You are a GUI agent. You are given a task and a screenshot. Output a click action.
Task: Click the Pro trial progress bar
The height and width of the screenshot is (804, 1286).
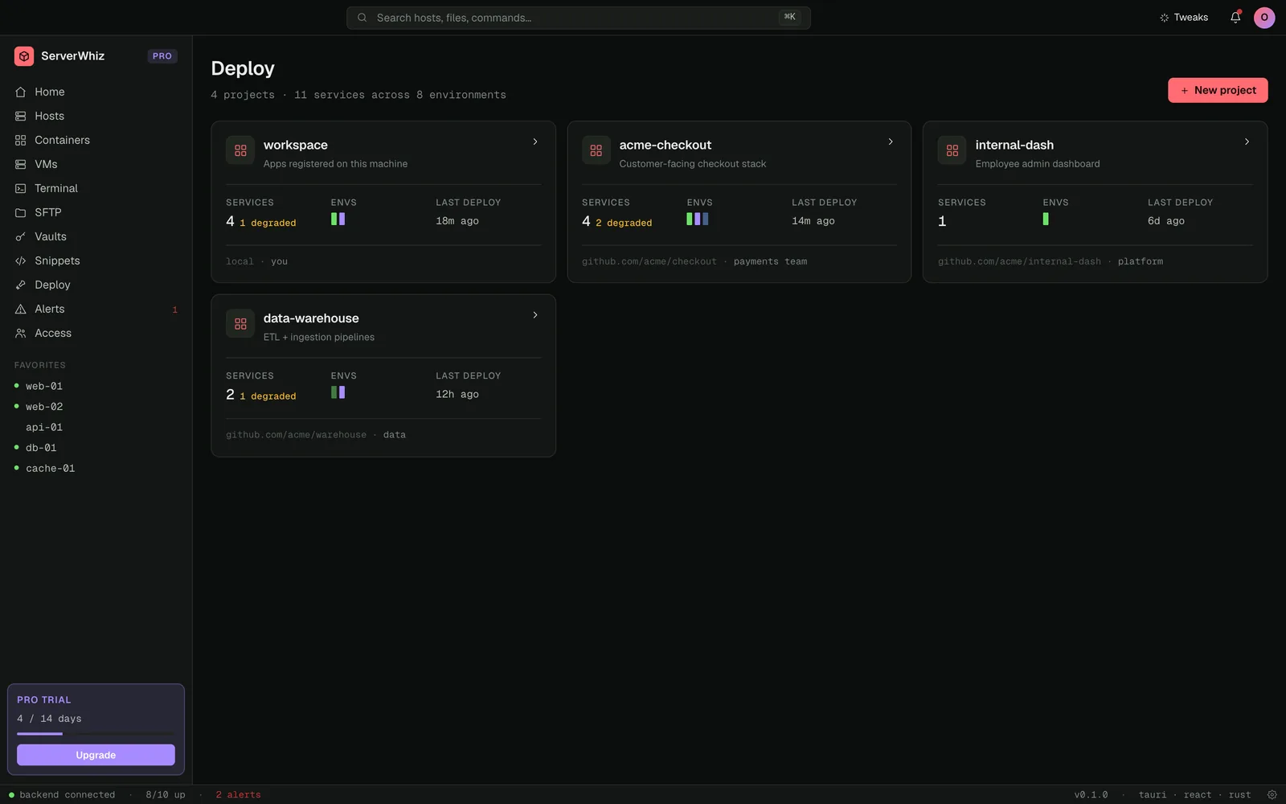(96, 734)
